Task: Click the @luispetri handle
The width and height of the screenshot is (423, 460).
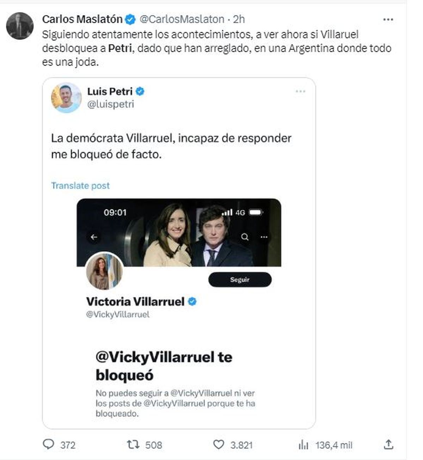Action: coord(111,104)
